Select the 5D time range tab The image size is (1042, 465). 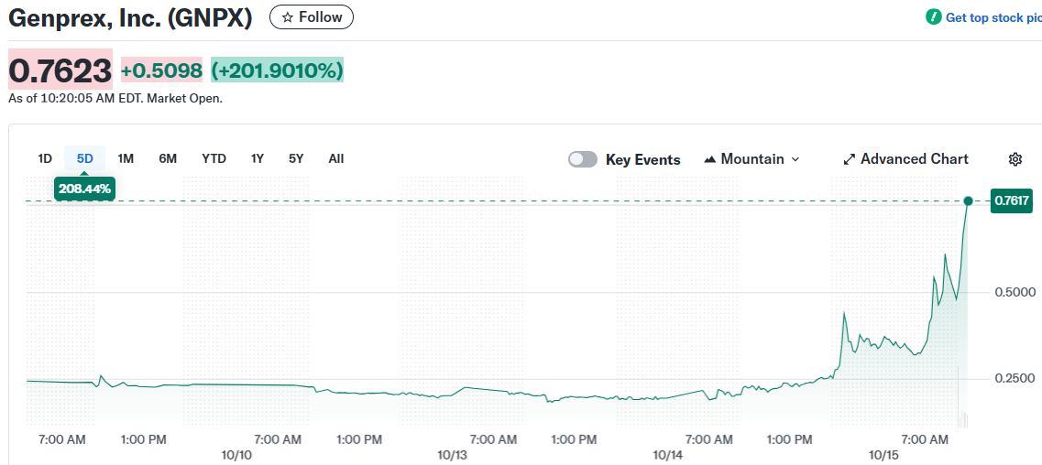(x=85, y=158)
